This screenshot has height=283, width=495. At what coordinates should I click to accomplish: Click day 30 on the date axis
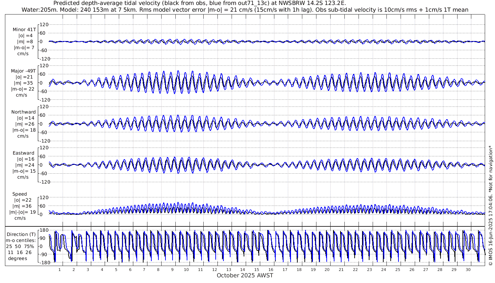[468, 269]
